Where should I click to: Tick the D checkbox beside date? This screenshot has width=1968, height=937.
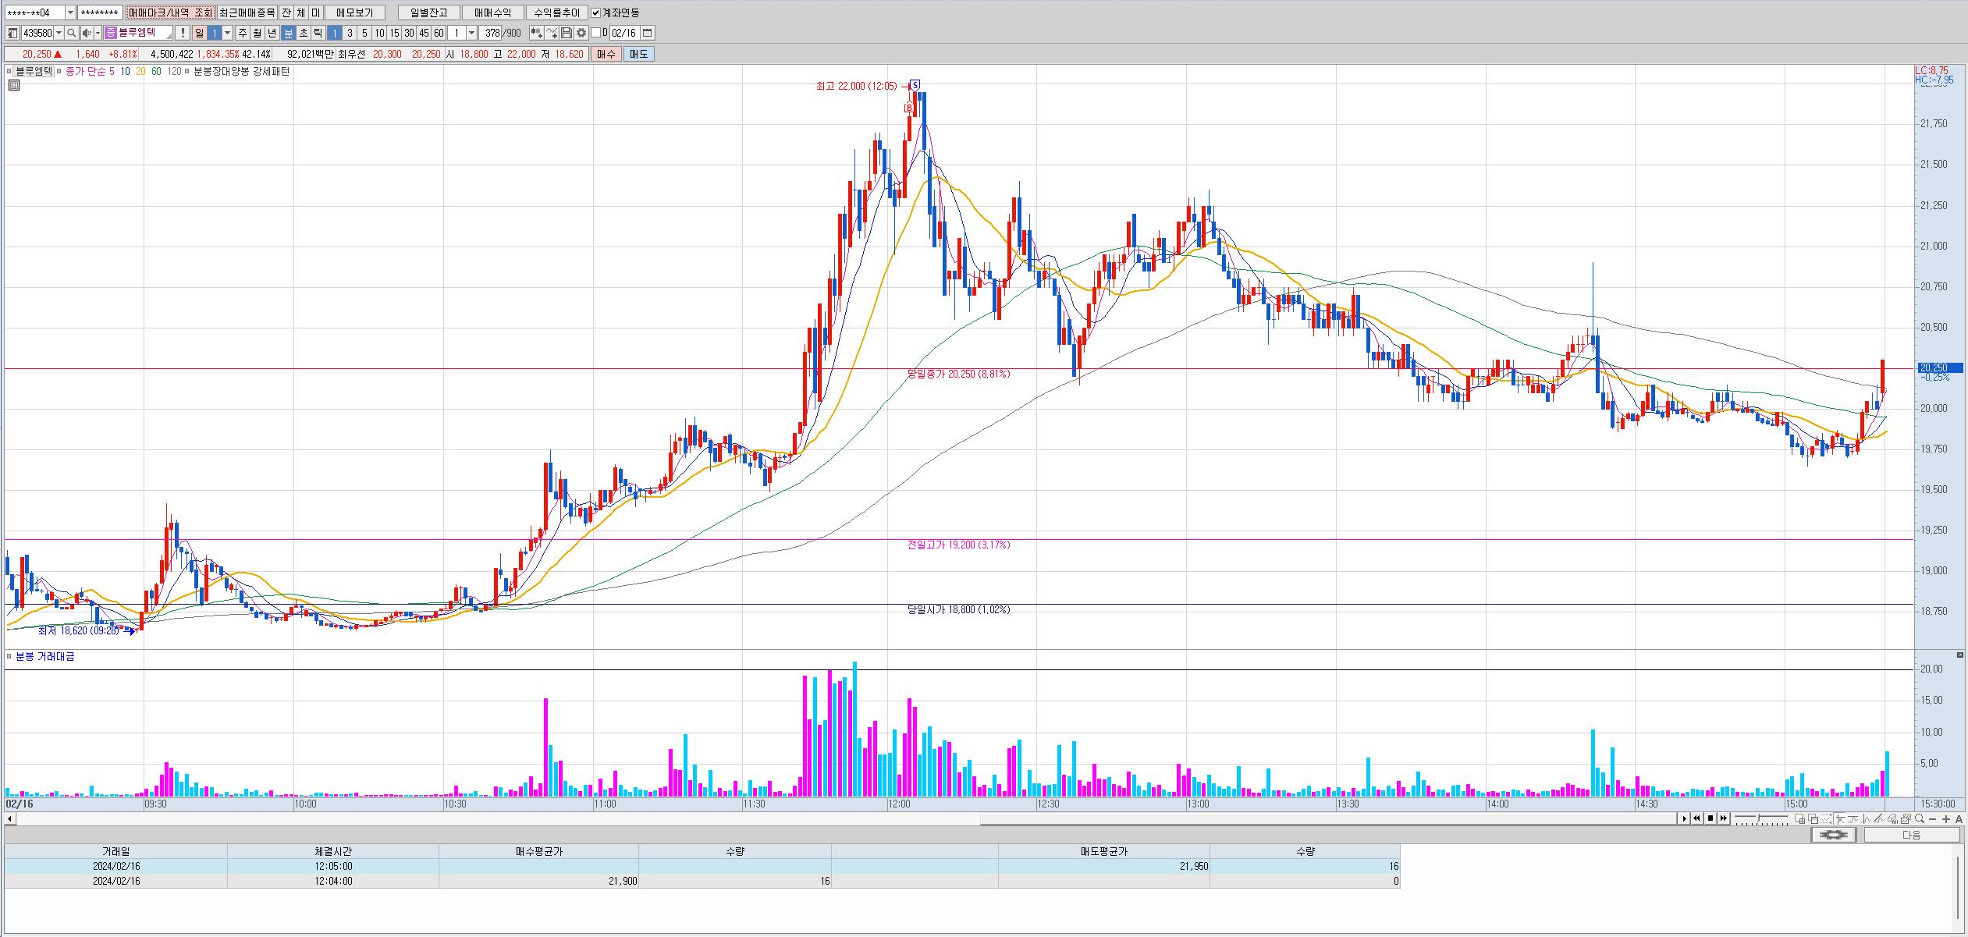coord(596,33)
